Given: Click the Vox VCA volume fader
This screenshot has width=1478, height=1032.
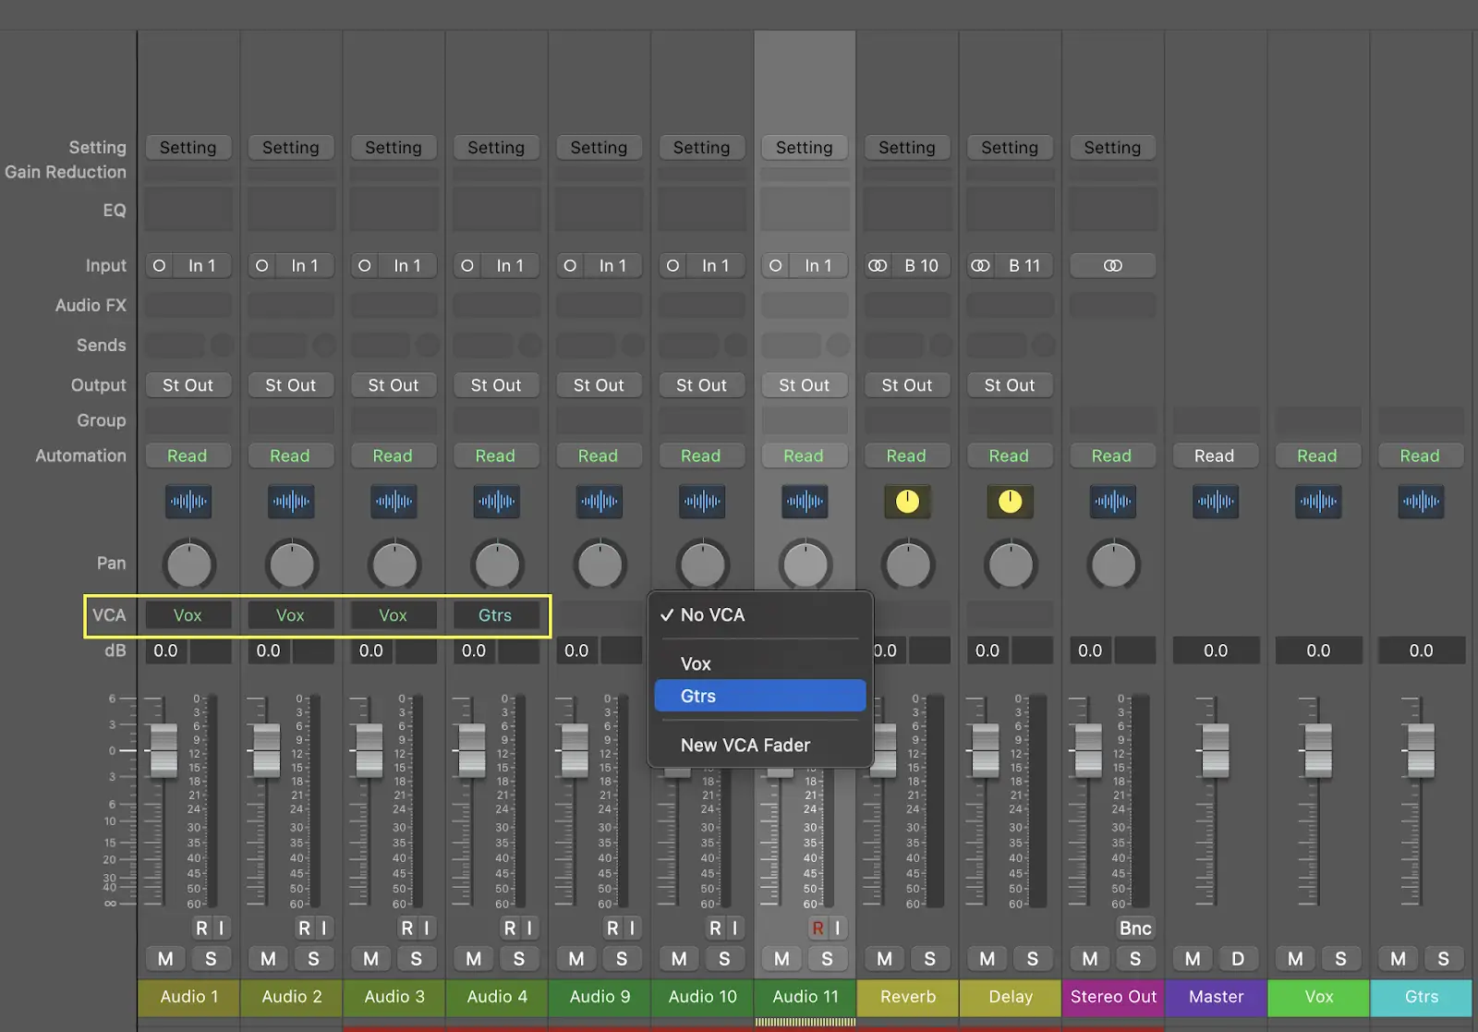Looking at the screenshot, I should pyautogui.click(x=1318, y=749).
